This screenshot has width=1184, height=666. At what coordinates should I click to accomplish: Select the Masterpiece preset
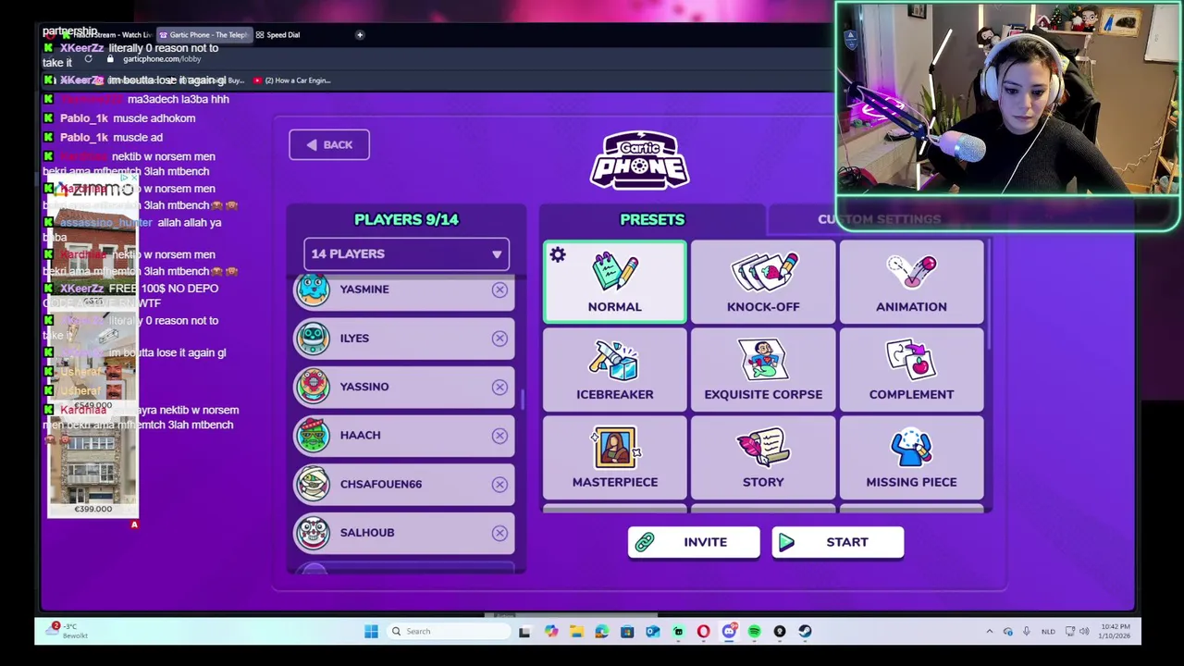(614, 458)
